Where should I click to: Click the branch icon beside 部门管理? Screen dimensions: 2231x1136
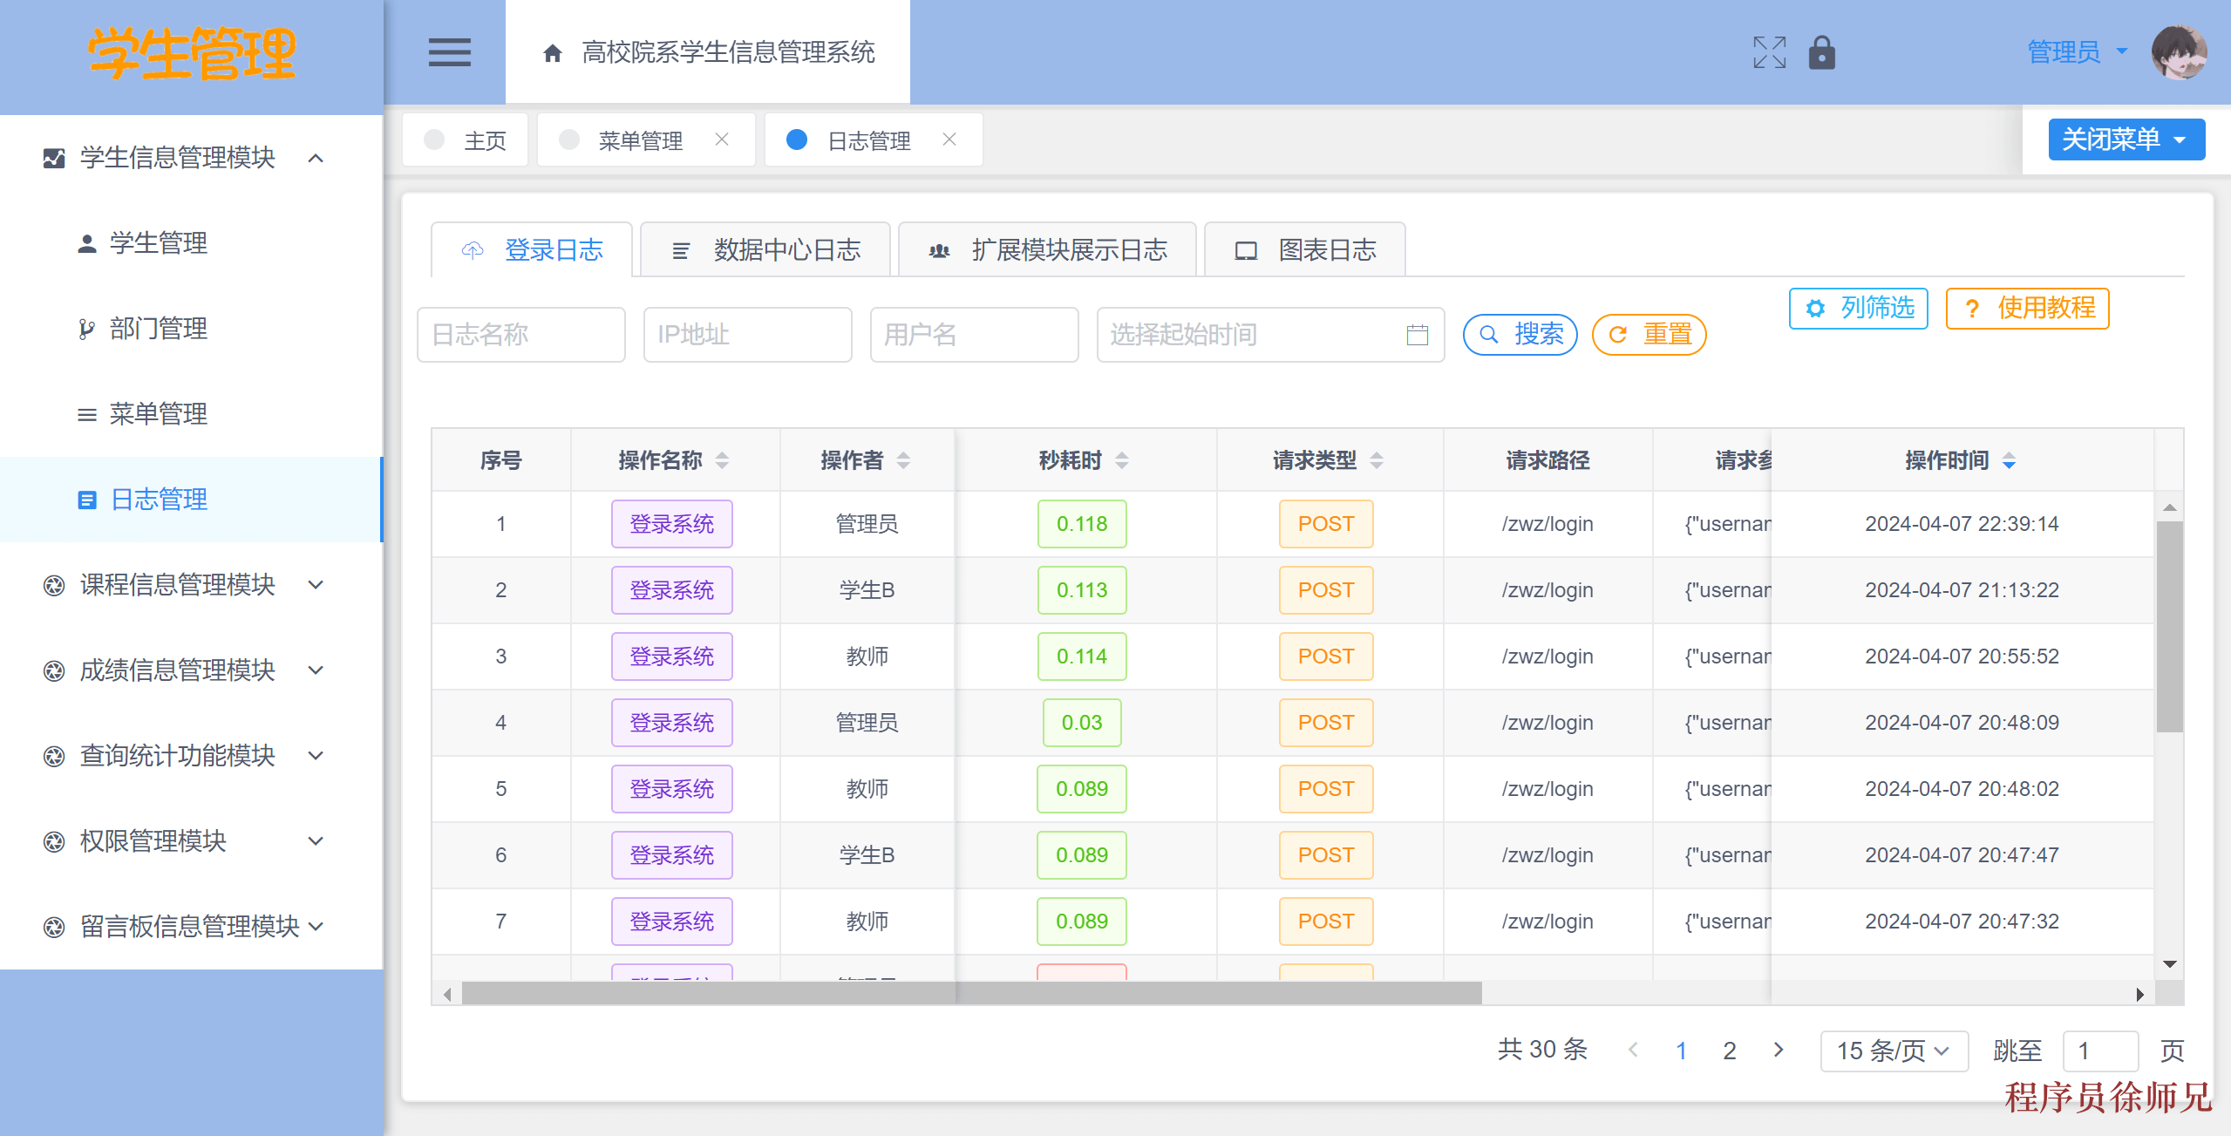85,328
